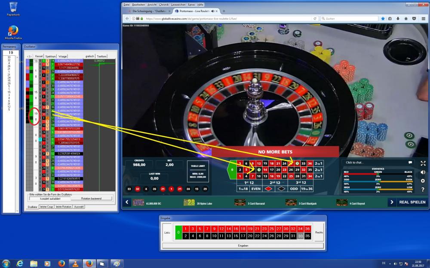Select the Waage tab in Oszillator
The width and height of the screenshot is (430, 268).
62,56
